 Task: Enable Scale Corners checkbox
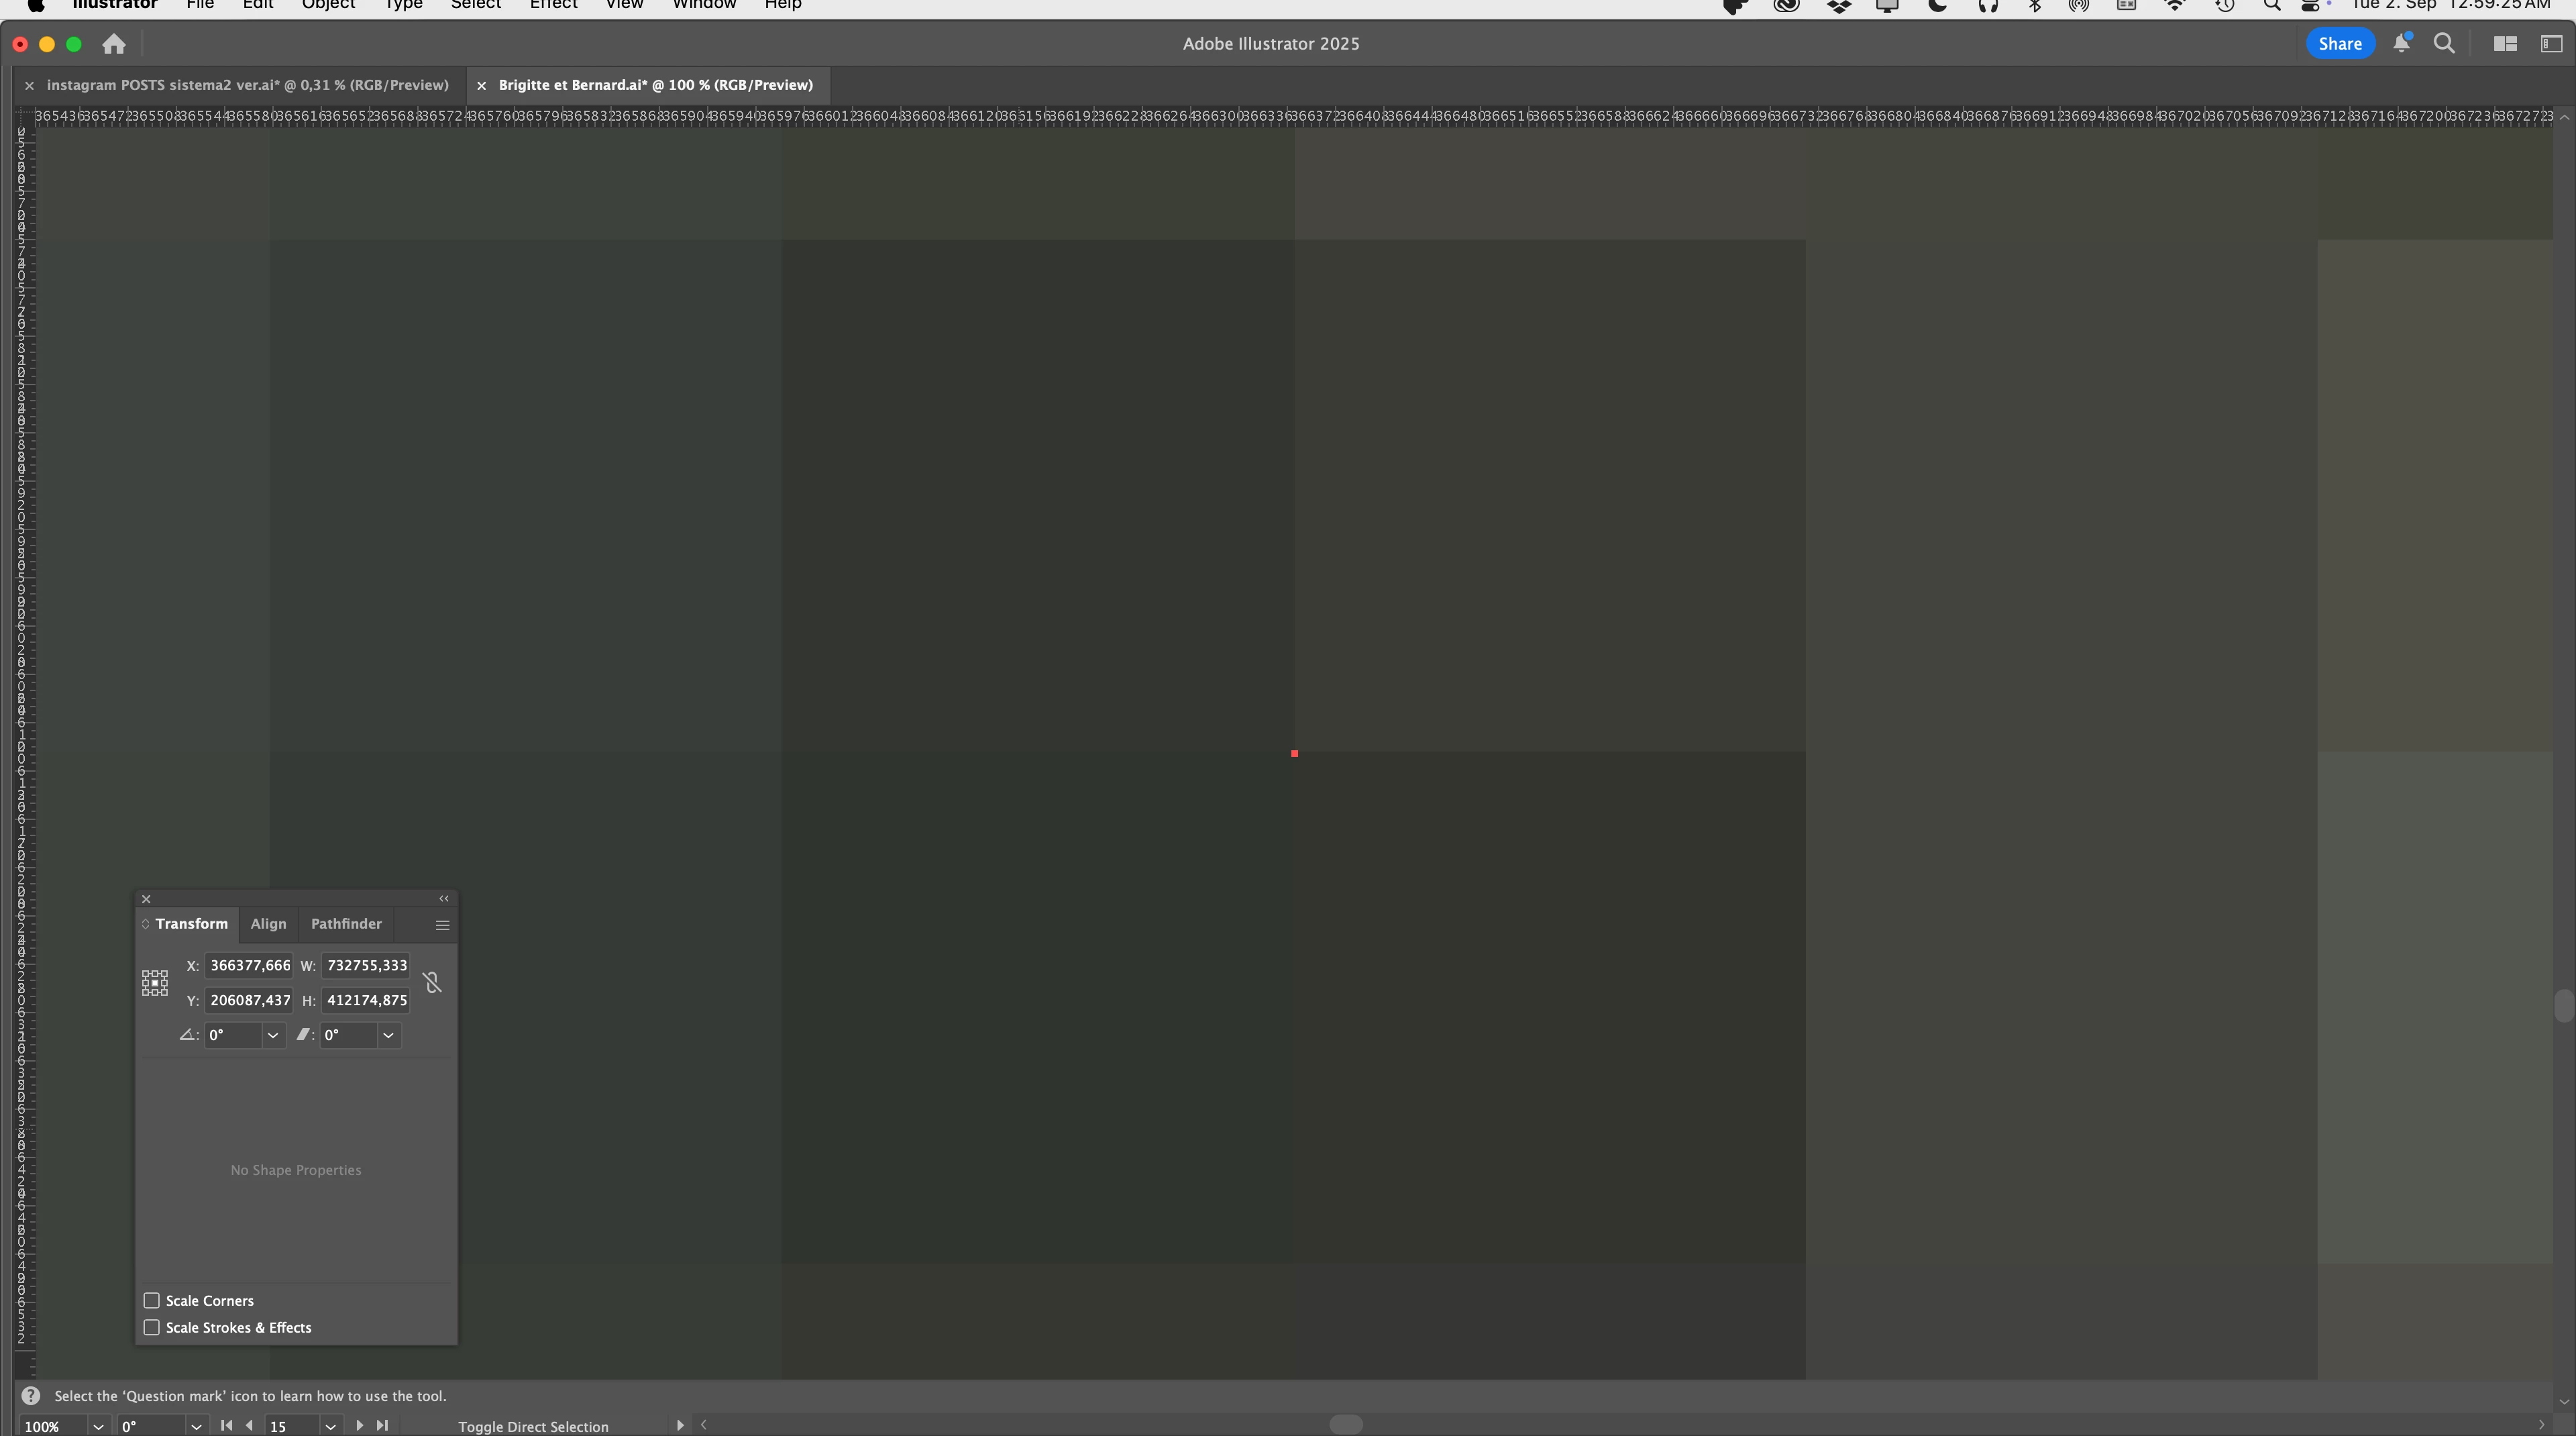point(152,1300)
